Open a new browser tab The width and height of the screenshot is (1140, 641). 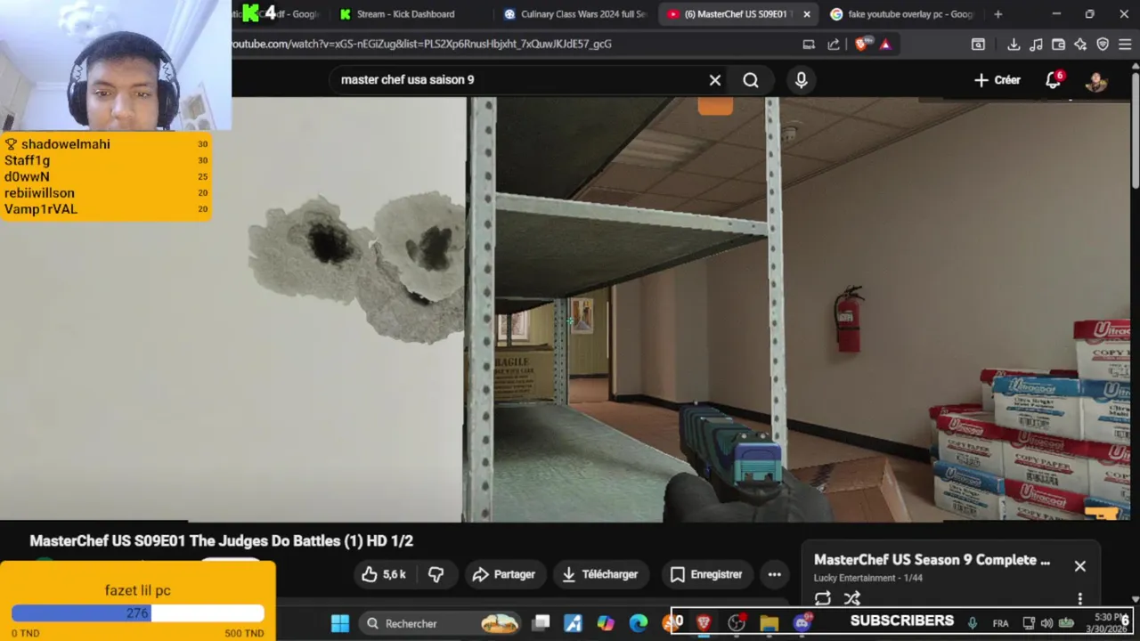point(997,14)
